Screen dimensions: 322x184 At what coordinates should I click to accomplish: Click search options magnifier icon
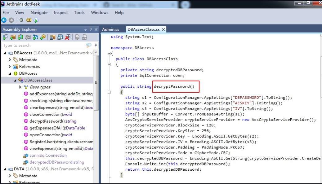click(x=89, y=45)
